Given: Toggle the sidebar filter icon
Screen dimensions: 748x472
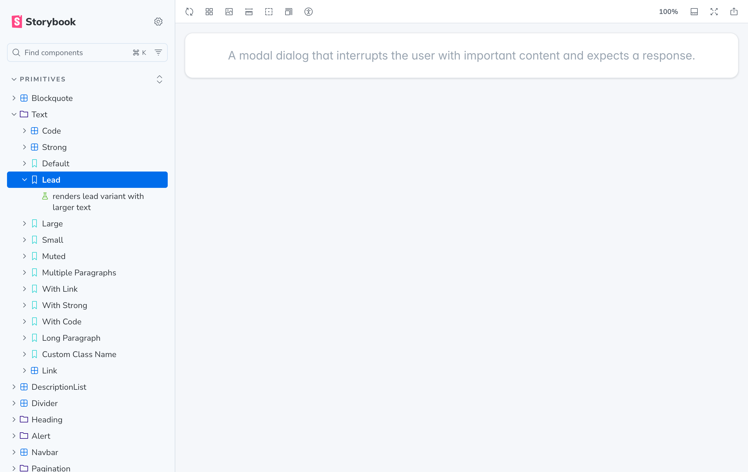Looking at the screenshot, I should (x=158, y=53).
